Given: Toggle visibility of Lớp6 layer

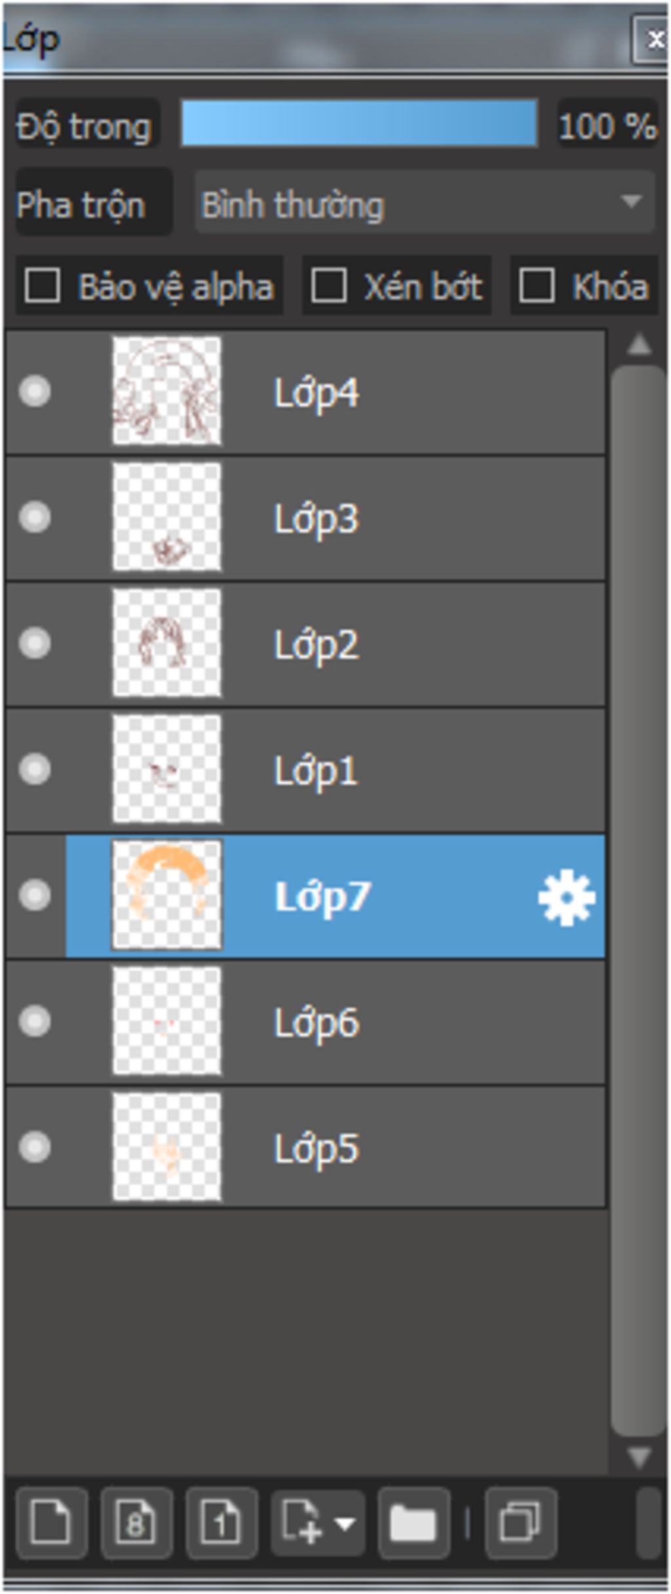Looking at the screenshot, I should [35, 1021].
